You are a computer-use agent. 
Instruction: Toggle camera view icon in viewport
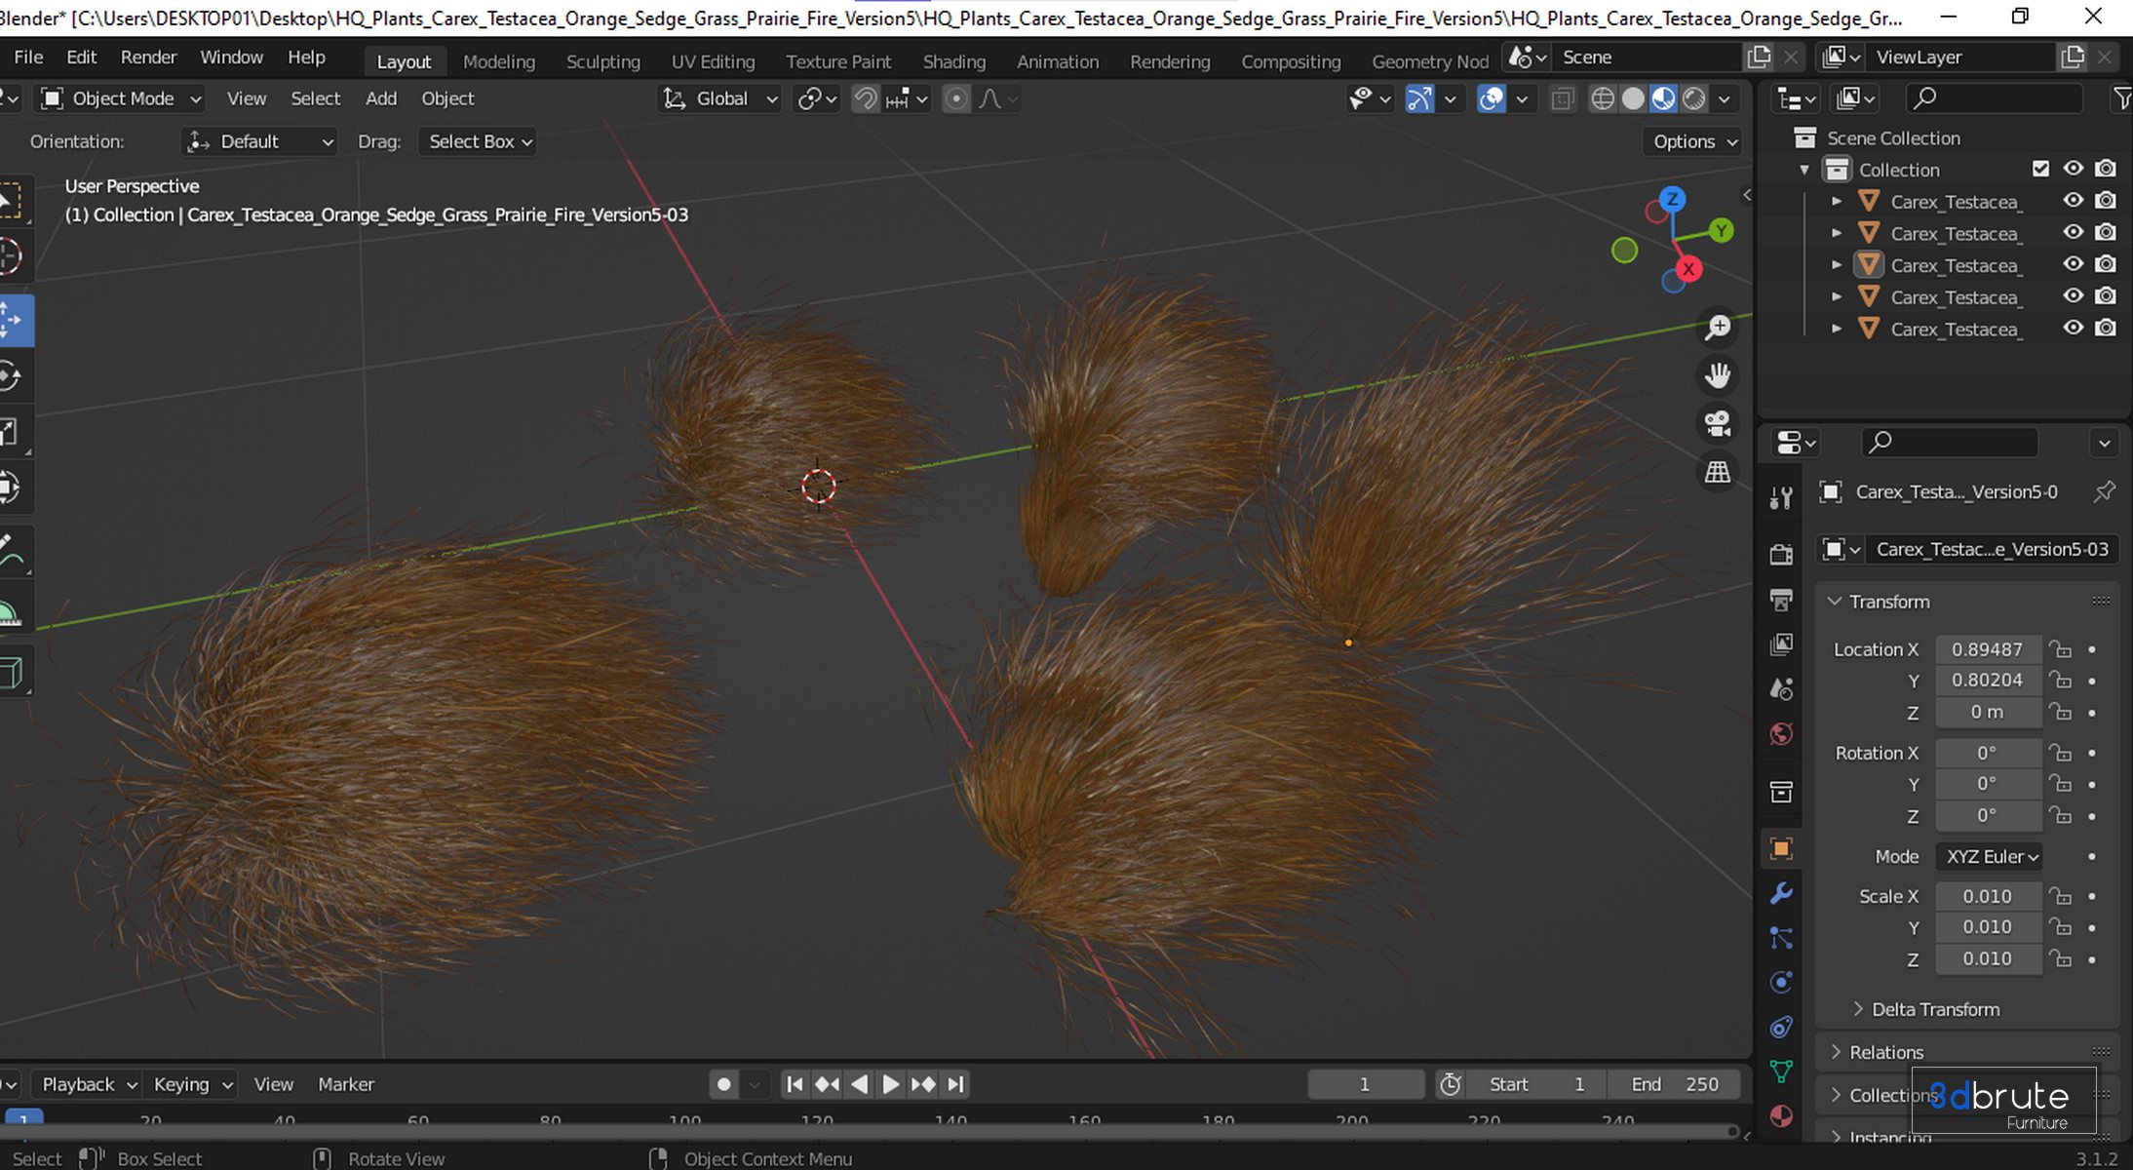[1717, 424]
